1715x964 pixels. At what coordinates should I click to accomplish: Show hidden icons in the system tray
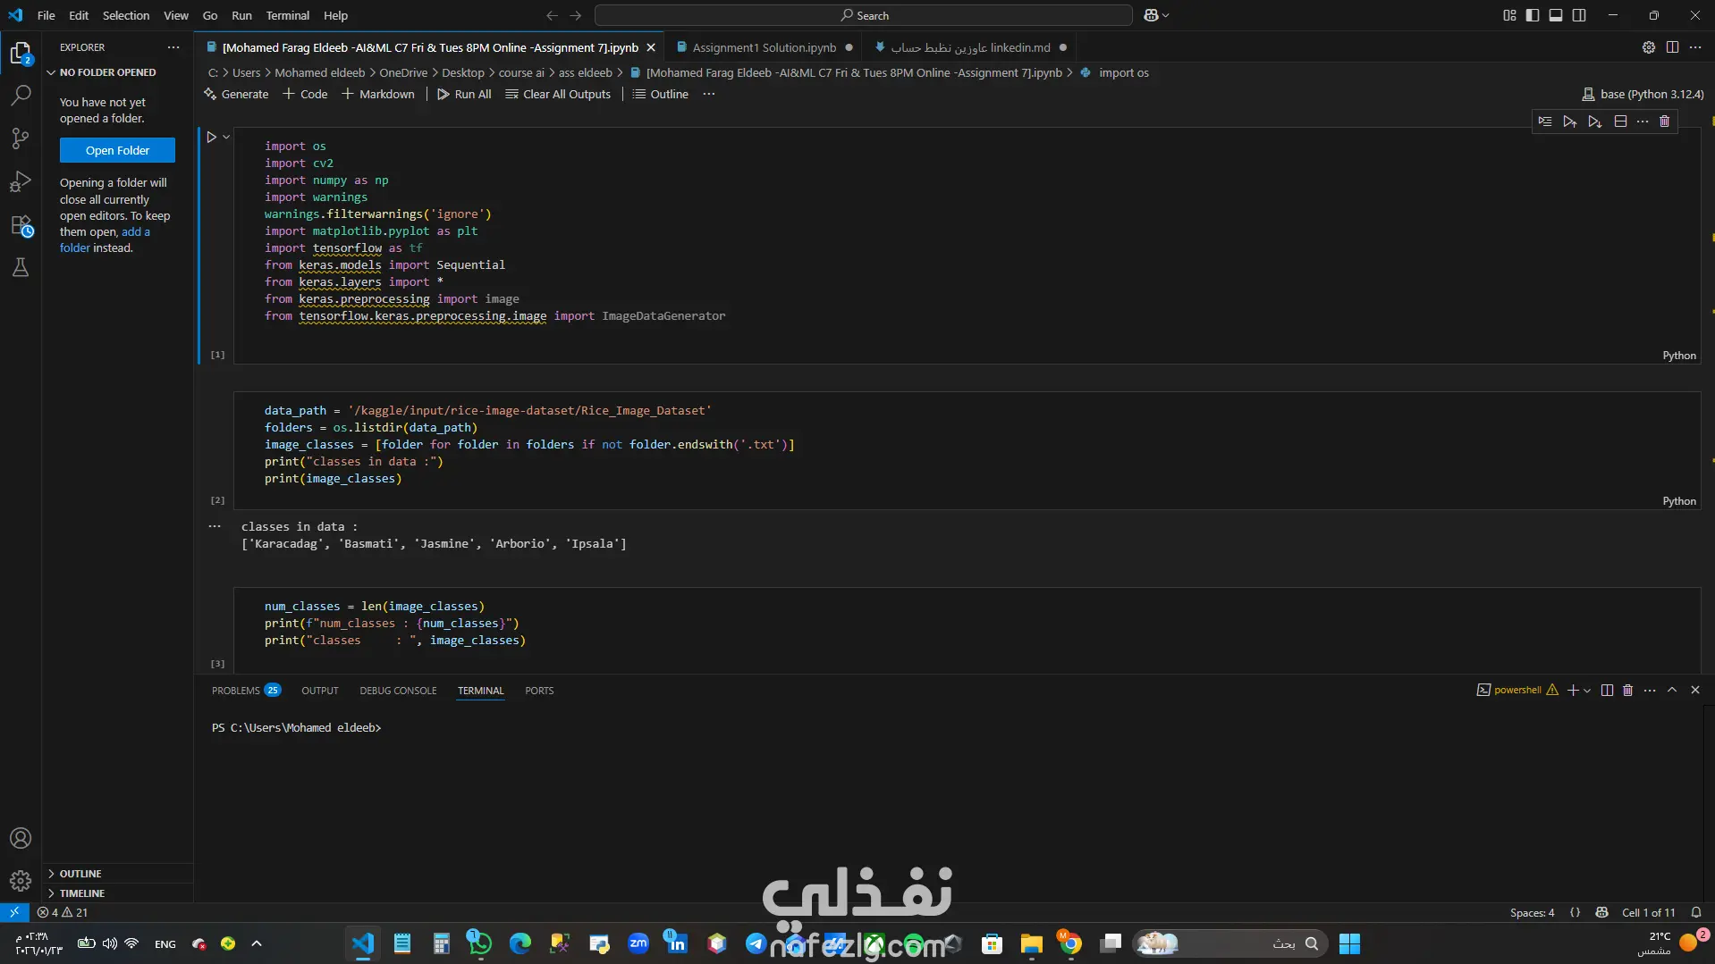coord(257,943)
